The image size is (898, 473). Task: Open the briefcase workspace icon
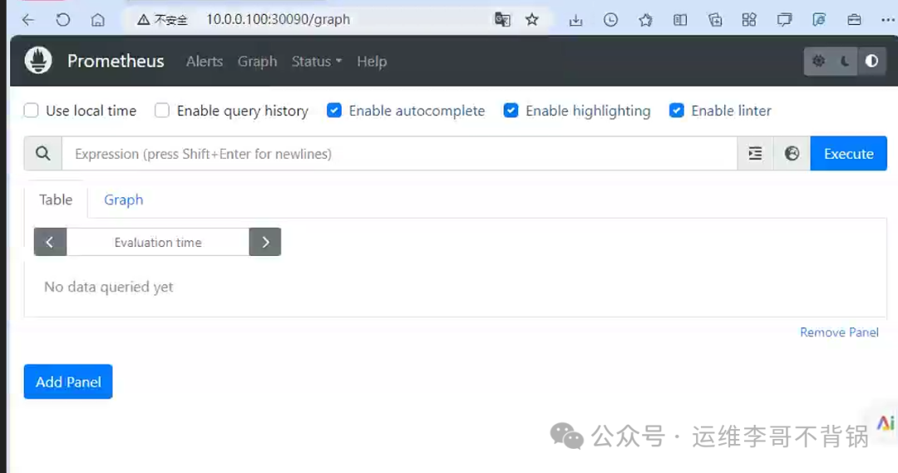854,20
